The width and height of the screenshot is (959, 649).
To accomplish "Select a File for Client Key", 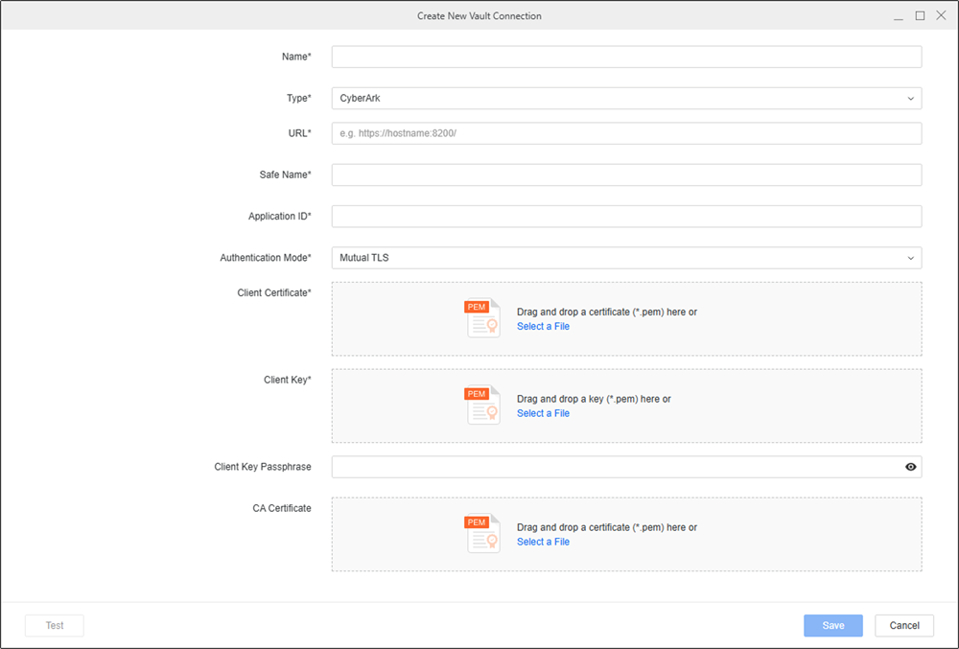I will coord(543,413).
